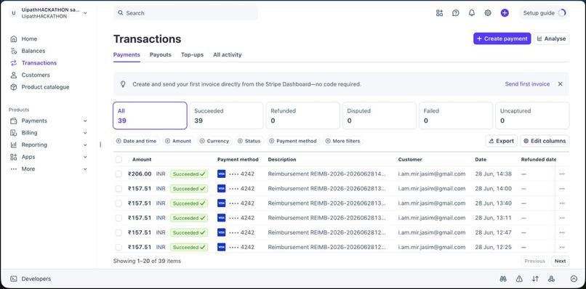This screenshot has width=586, height=289.
Task: Open row menu for 28 Jun, 14:00 payment
Action: tap(562, 189)
